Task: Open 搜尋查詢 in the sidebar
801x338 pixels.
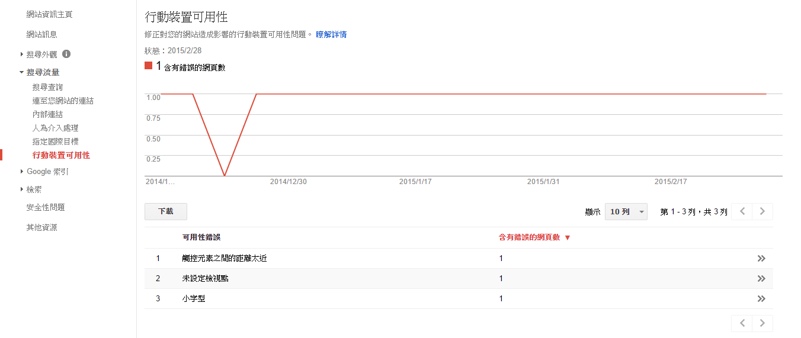Action: [47, 88]
